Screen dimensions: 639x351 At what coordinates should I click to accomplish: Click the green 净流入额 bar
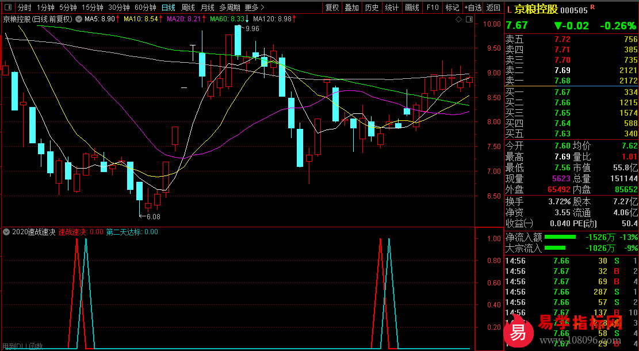coord(560,237)
